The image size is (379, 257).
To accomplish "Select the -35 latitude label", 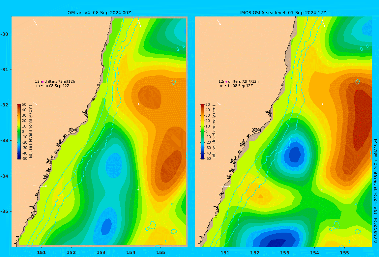I will (4, 212).
